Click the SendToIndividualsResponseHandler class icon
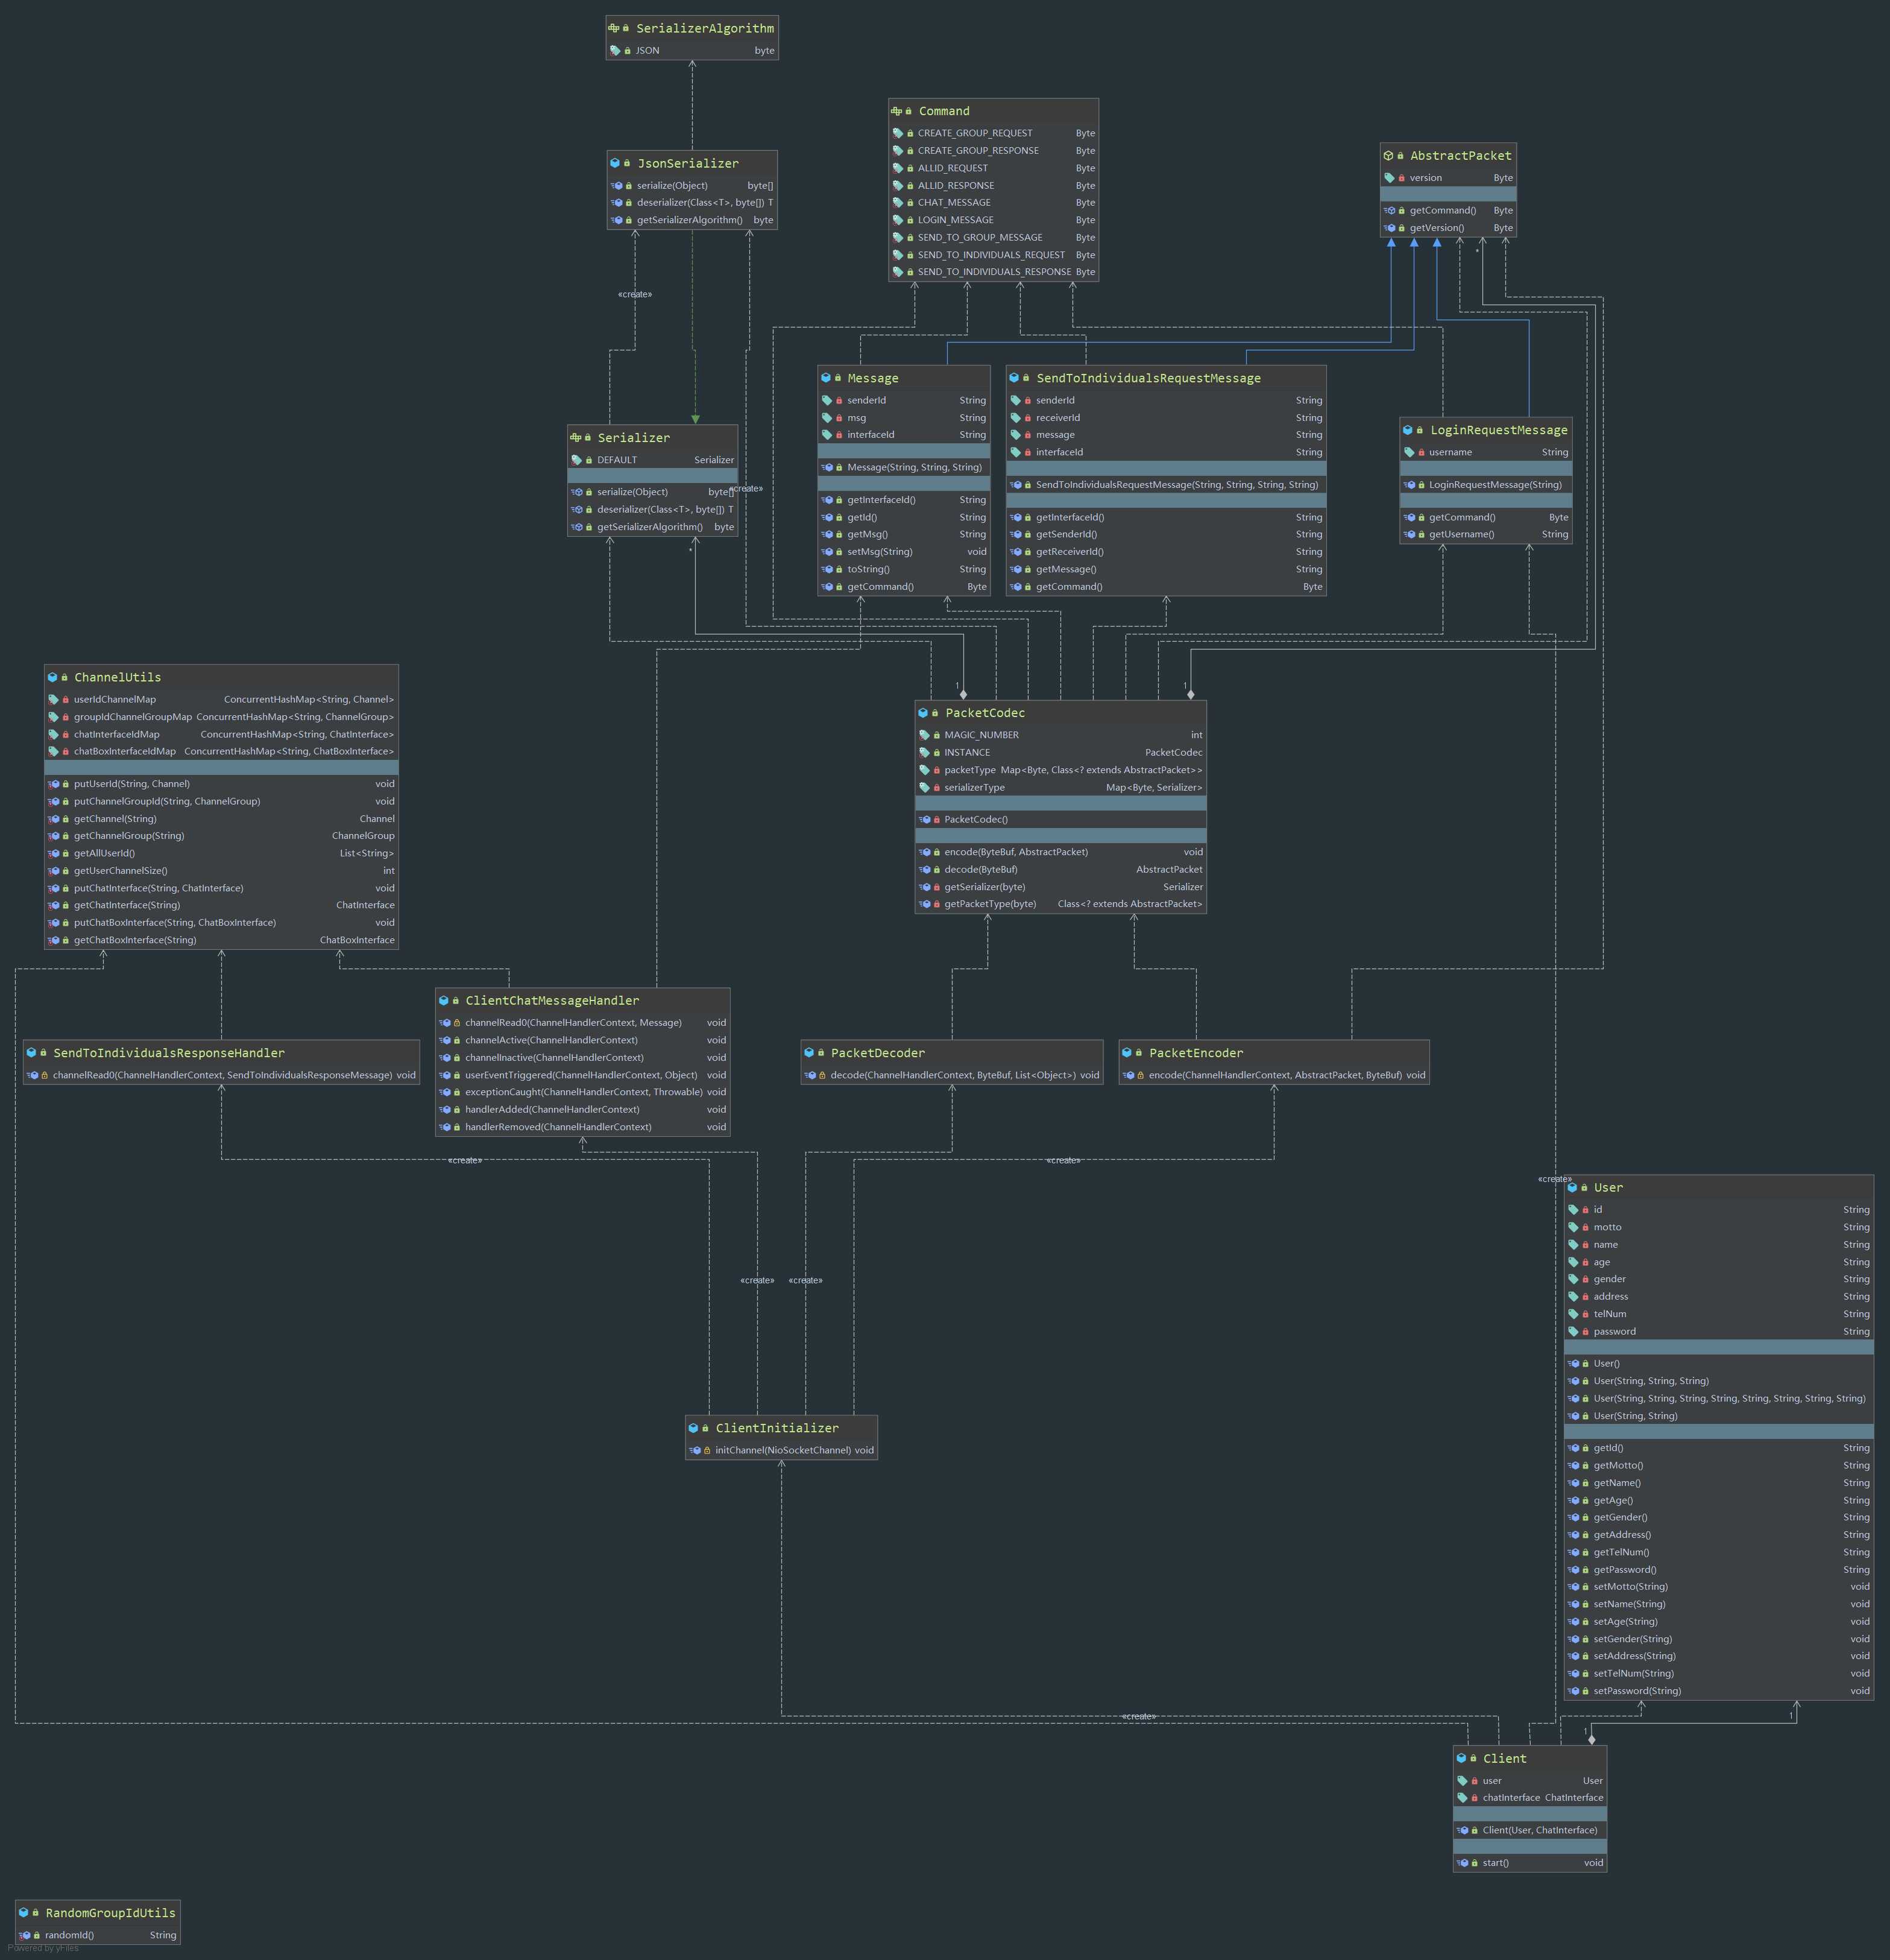This screenshot has height=1960, width=1890. pyautogui.click(x=31, y=1053)
